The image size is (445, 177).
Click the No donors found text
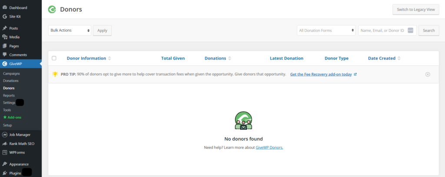(x=243, y=139)
